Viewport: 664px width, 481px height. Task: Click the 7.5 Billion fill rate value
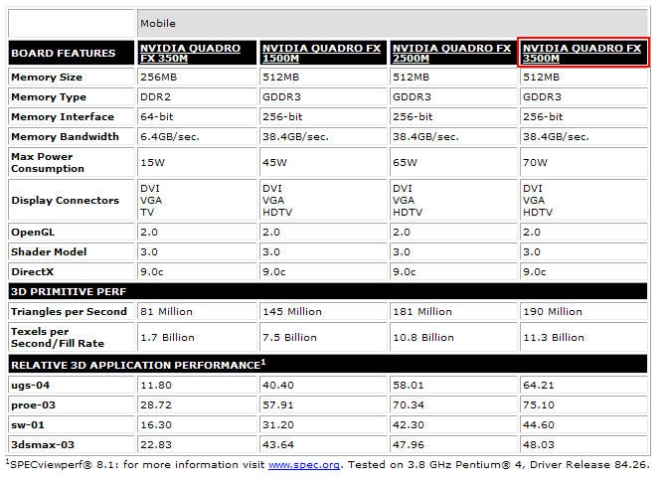[x=289, y=338]
